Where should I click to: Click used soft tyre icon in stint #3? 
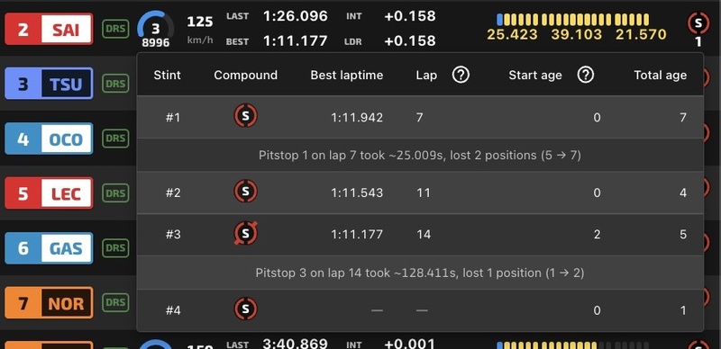[245, 234]
